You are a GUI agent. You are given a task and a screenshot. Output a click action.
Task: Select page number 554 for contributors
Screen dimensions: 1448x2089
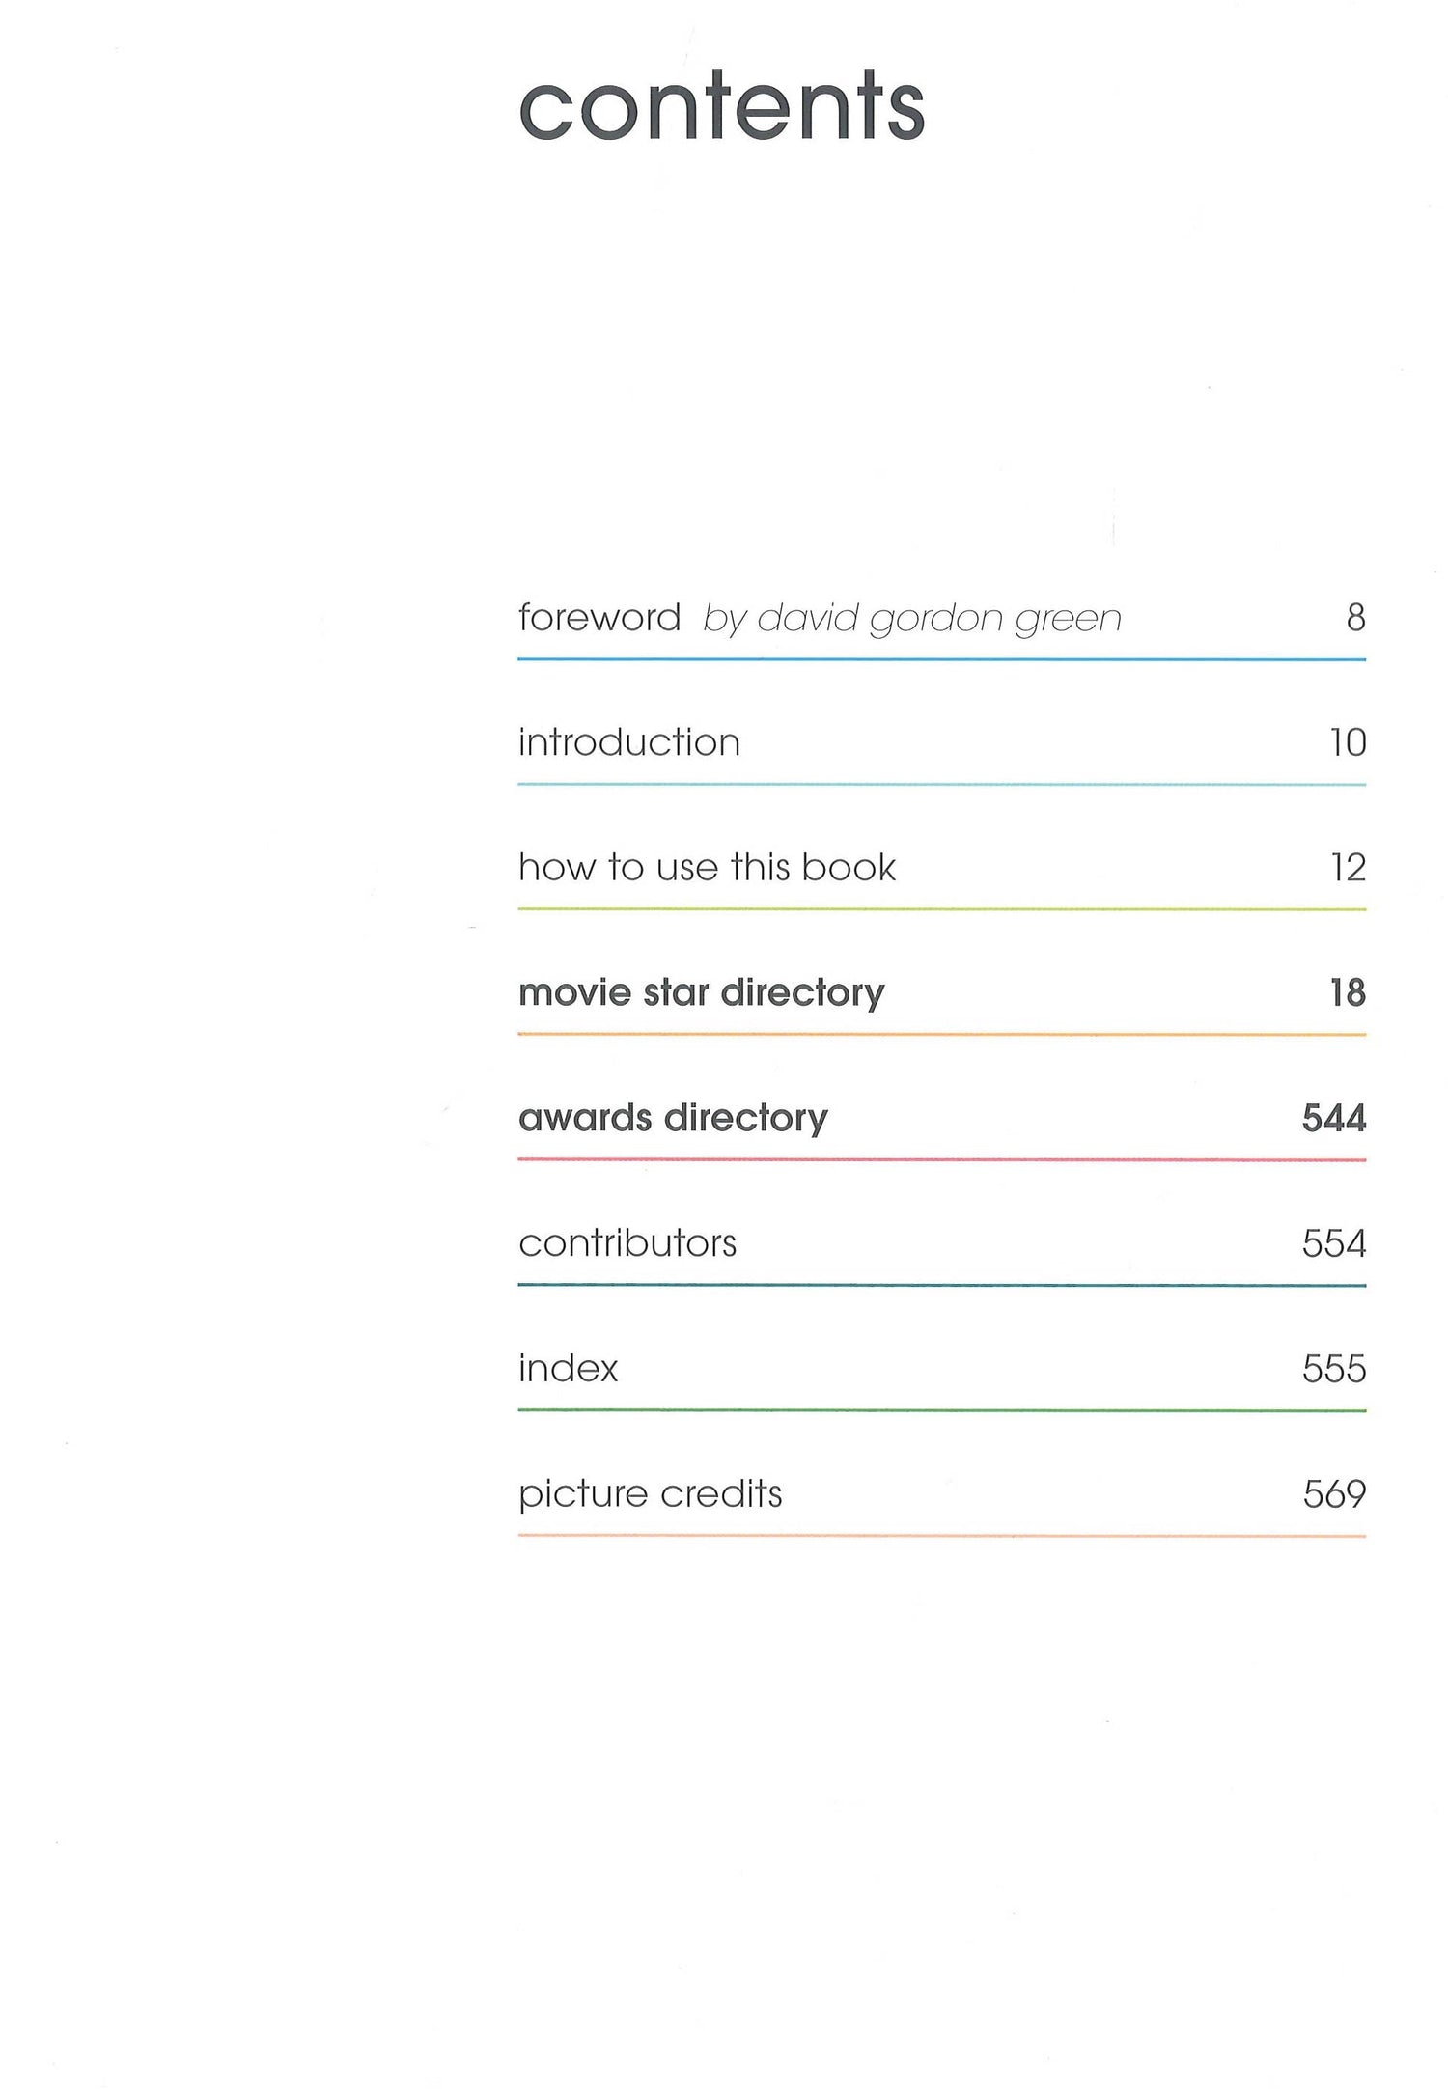1333,1243
